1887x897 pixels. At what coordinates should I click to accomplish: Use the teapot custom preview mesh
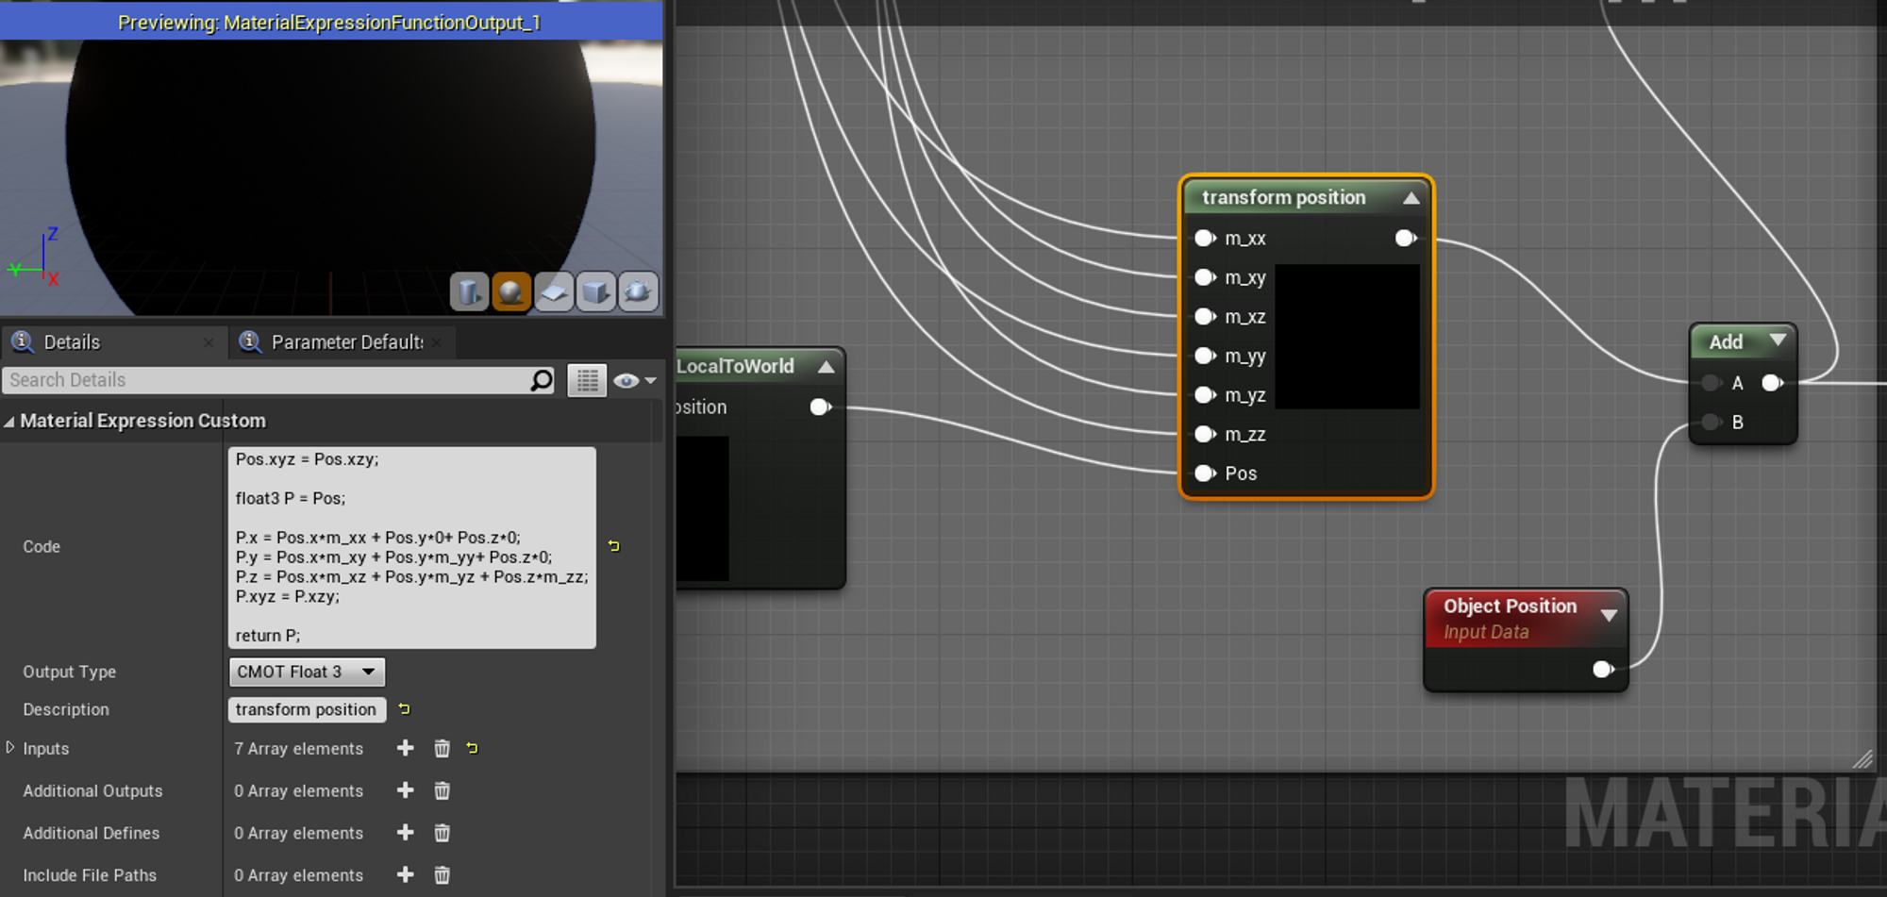pos(638,292)
